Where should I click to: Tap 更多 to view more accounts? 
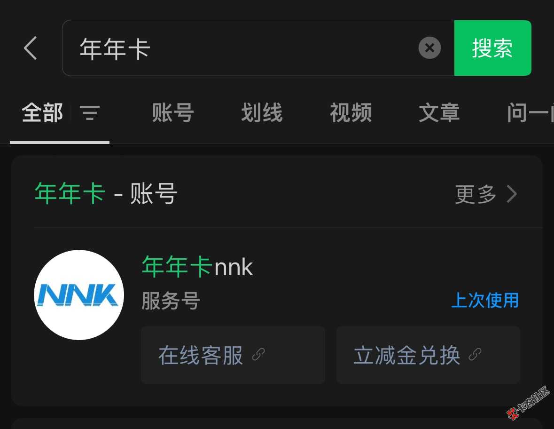point(476,194)
